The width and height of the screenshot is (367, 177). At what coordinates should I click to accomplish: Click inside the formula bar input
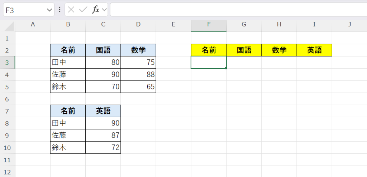click(x=237, y=10)
